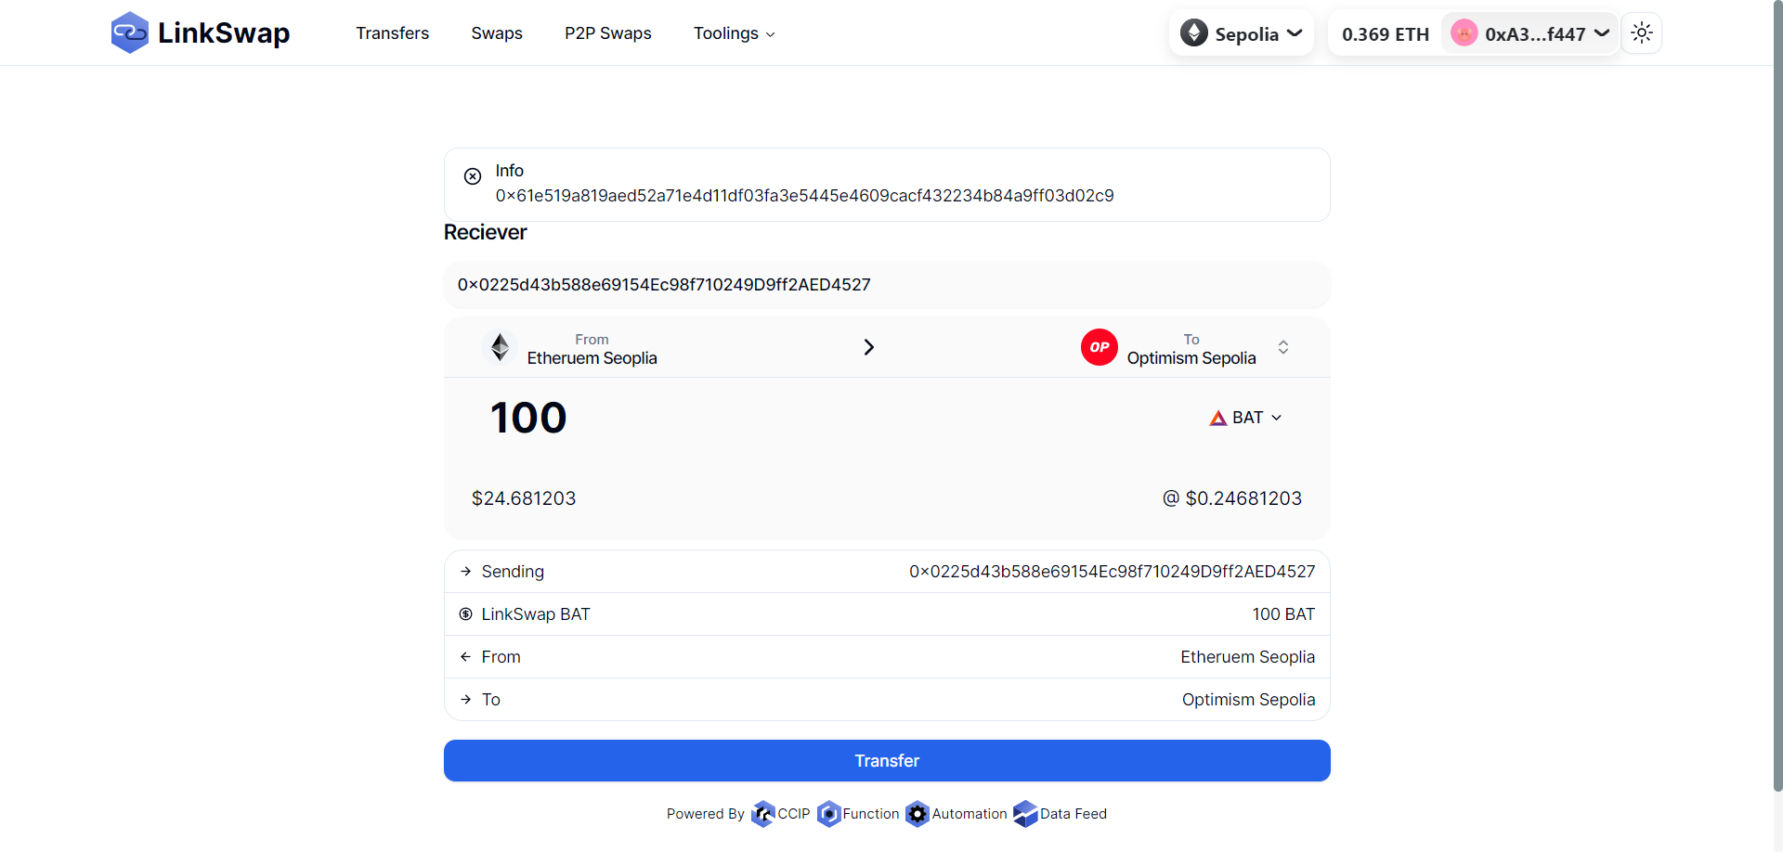This screenshot has height=852, width=1783.
Task: Click the Automation gear icon in footer
Action: coord(918,814)
